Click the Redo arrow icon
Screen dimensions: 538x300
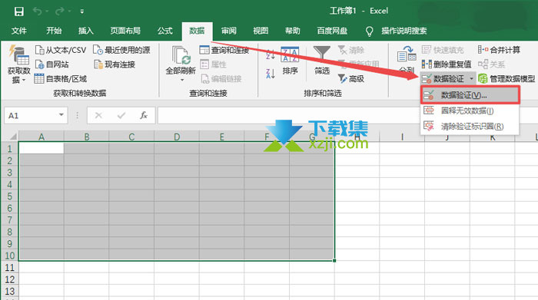pos(59,12)
